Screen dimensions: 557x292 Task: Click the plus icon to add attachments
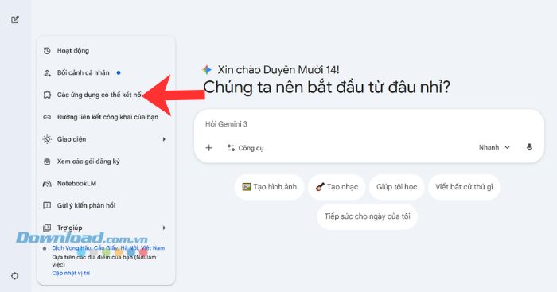208,148
